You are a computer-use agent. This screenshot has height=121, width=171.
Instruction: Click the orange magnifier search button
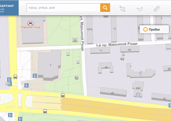point(105,8)
